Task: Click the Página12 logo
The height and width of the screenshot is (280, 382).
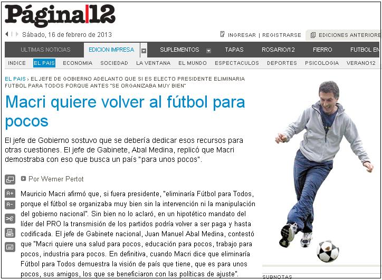Action: point(60,15)
